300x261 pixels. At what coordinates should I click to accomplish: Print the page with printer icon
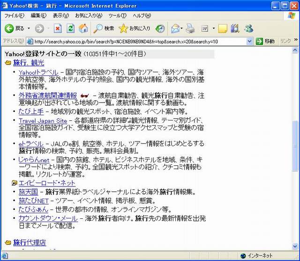point(190,29)
